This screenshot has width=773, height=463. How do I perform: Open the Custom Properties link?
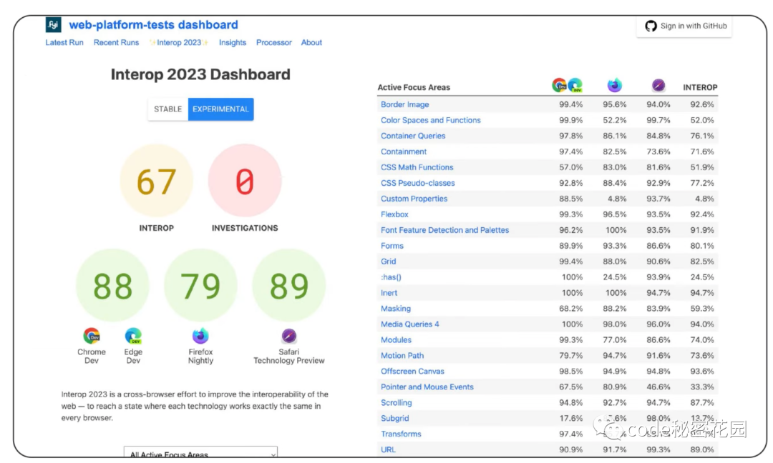tap(414, 199)
